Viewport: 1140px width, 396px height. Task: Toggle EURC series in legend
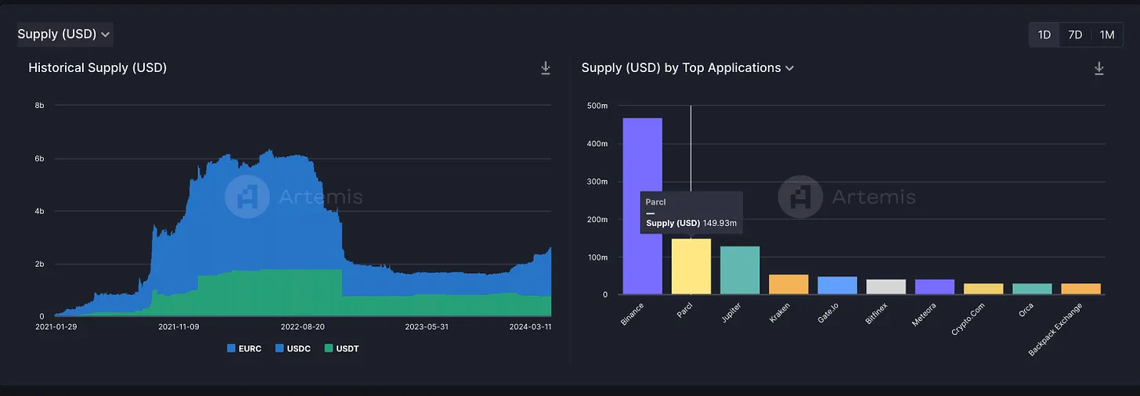tap(244, 348)
